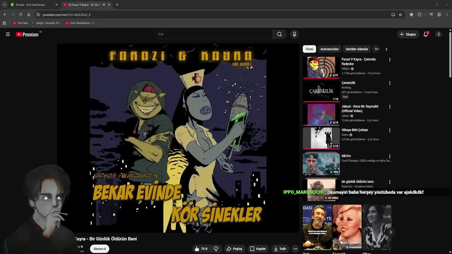The height and width of the screenshot is (254, 452).
Task: Open the Çaresizlik title link
Action: pos(348,83)
